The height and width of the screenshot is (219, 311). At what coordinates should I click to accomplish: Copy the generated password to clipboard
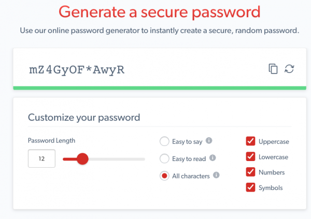pos(273,69)
